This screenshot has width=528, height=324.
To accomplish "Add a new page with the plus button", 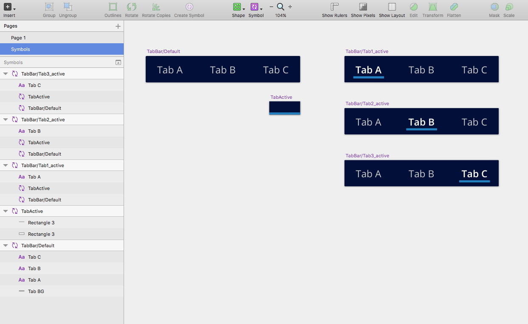I will (x=118, y=26).
